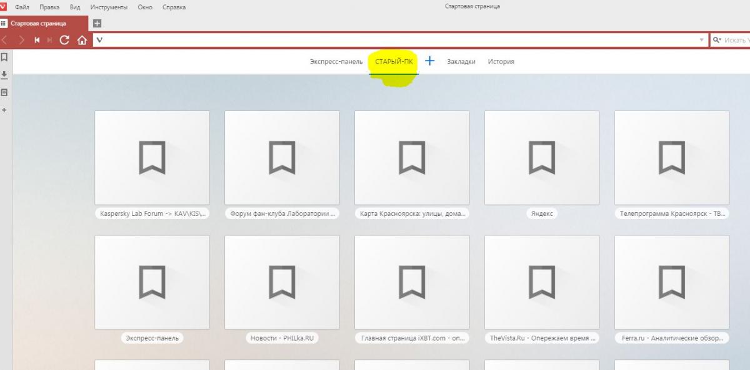Open the Downloads side panel
Viewport: 750px width, 370px height.
[4, 75]
